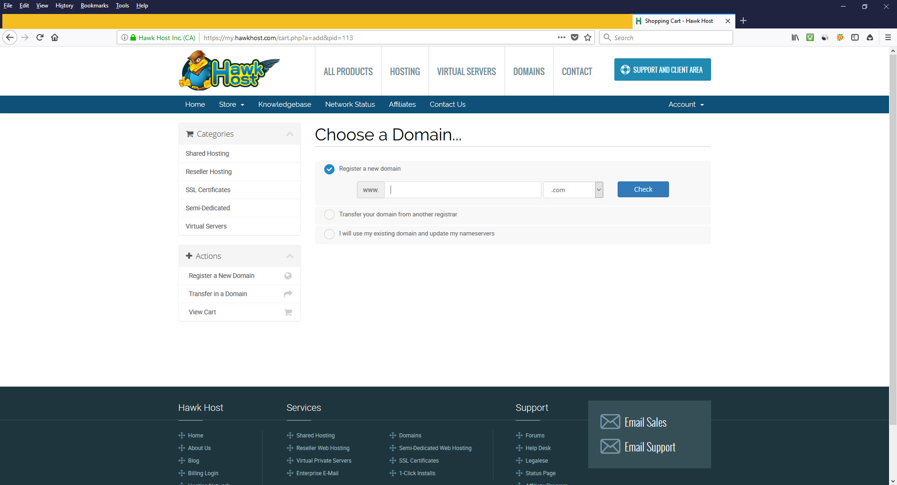897x485 pixels.
Task: Click the Hawk Host logo
Action: pyautogui.click(x=229, y=71)
